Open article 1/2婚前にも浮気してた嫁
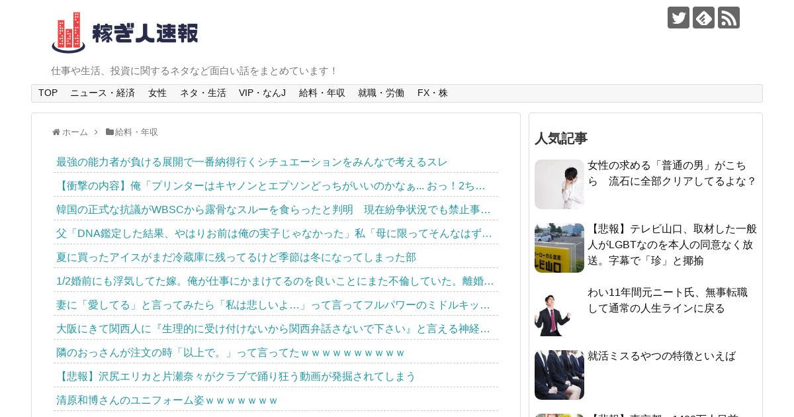This screenshot has height=417, width=794. [276, 281]
